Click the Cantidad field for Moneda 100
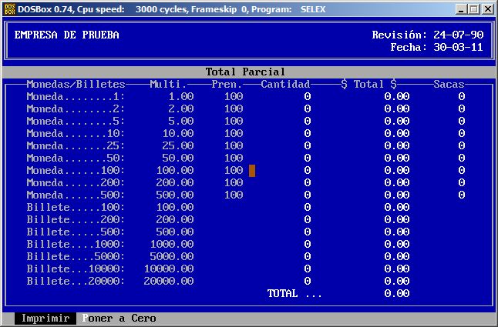Image resolution: width=498 pixels, height=327 pixels. pyautogui.click(x=307, y=171)
